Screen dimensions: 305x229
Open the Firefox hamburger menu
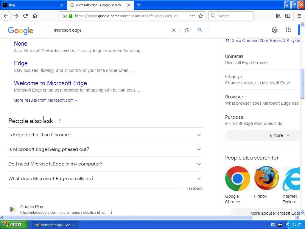point(299,16)
